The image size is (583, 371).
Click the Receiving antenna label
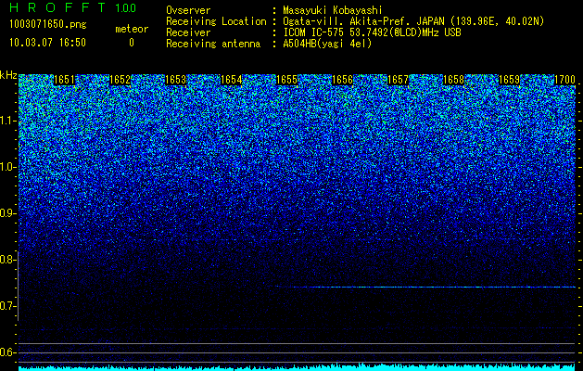tap(213, 44)
